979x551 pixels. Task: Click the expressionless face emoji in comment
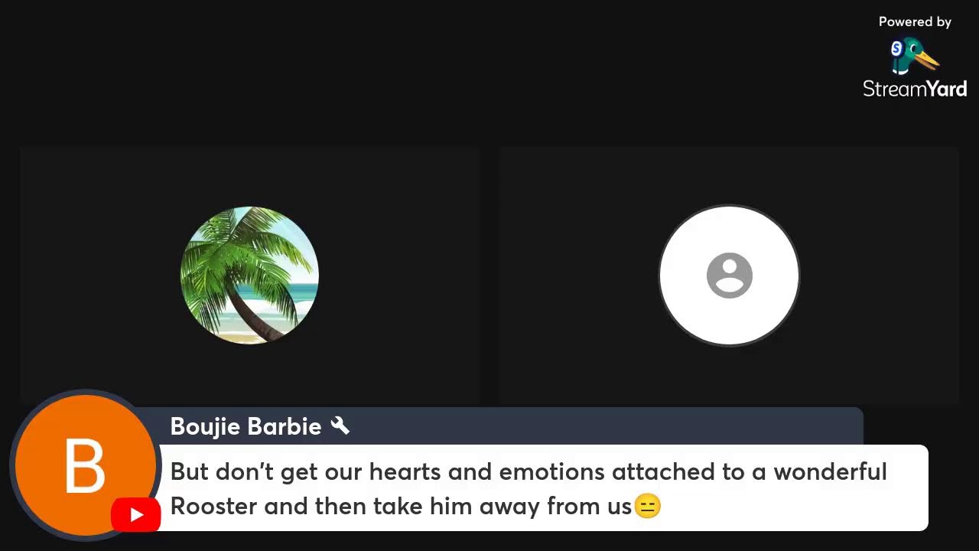647,506
